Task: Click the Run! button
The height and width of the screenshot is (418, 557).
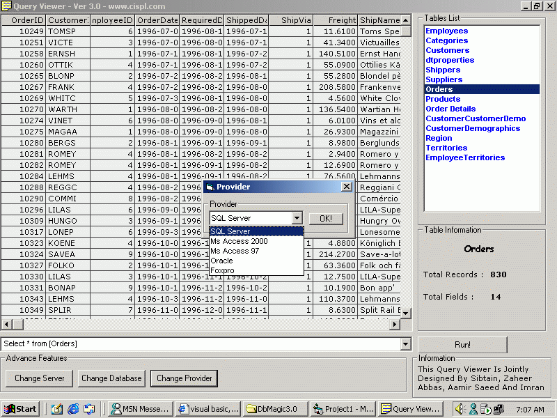Action: (462, 344)
